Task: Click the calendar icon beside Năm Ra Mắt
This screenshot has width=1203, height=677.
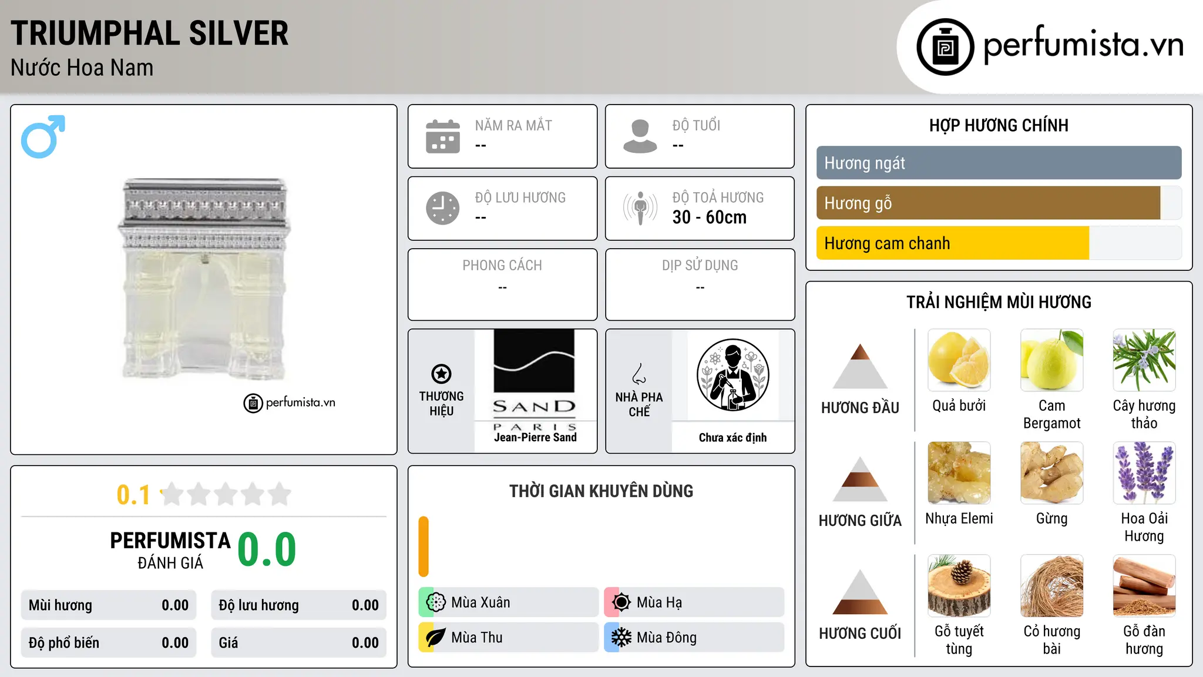Action: coord(443,136)
